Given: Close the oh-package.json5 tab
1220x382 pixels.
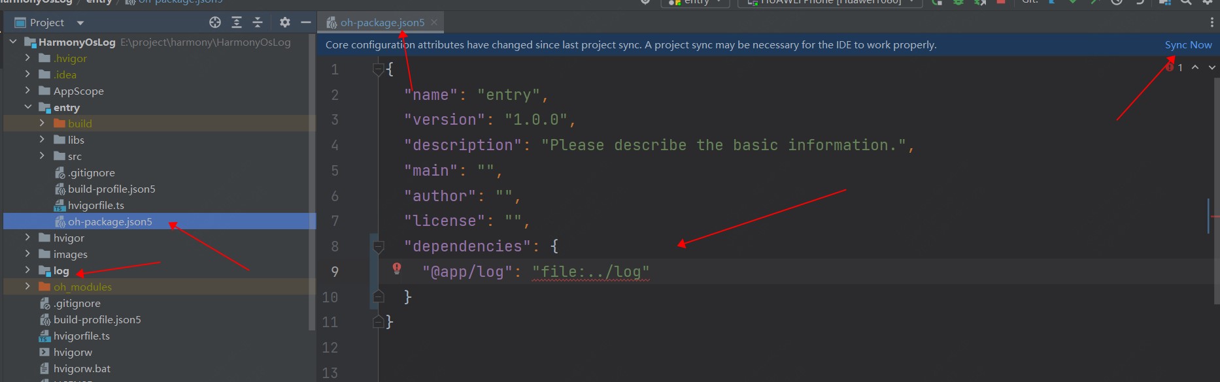Looking at the screenshot, I should pos(434,22).
